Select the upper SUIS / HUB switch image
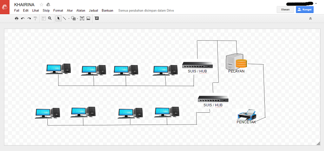324x151 pixels. coord(197,65)
